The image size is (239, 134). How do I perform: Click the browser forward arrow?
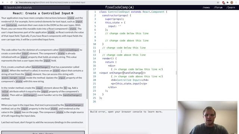[x=7, y=3]
